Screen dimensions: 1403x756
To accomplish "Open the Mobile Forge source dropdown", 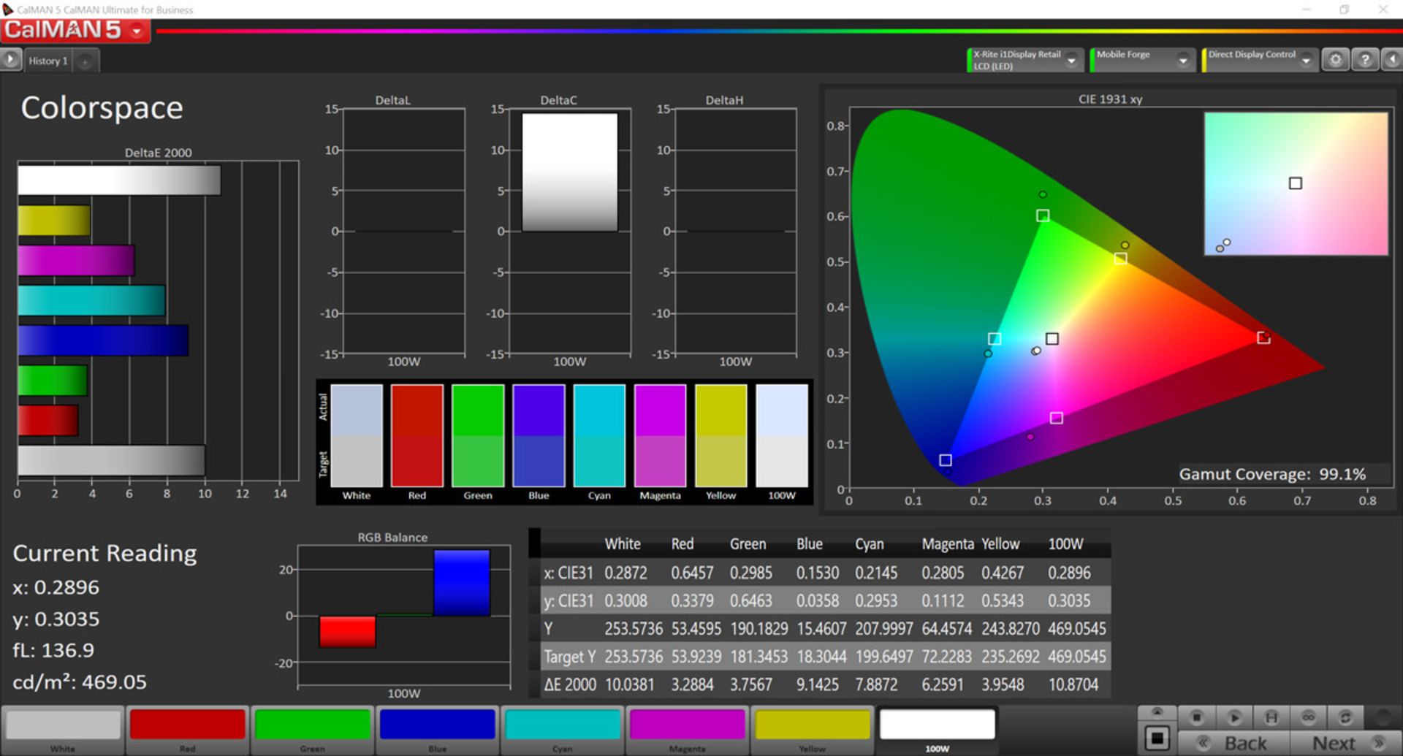I will [x=1185, y=60].
